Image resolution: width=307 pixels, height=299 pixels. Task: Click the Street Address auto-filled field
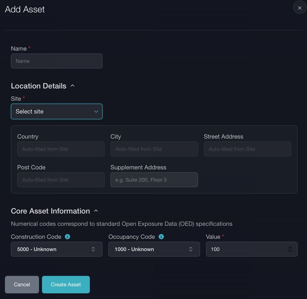pos(247,149)
